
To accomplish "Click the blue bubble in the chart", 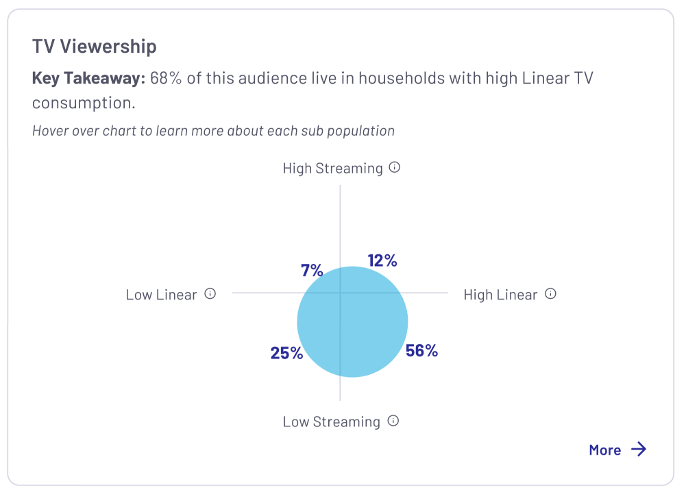I will click(x=352, y=321).
